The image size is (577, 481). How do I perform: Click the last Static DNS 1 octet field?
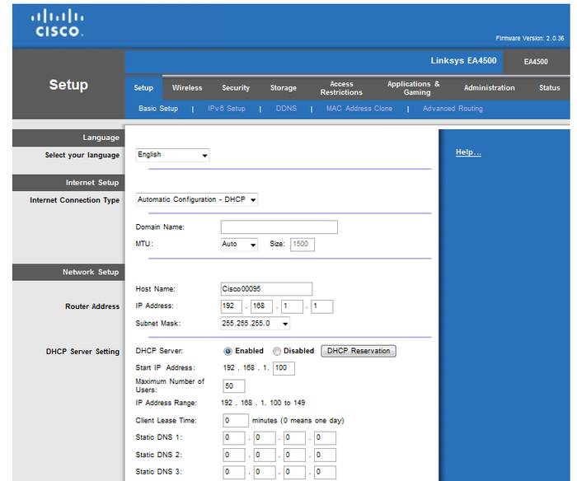point(325,438)
